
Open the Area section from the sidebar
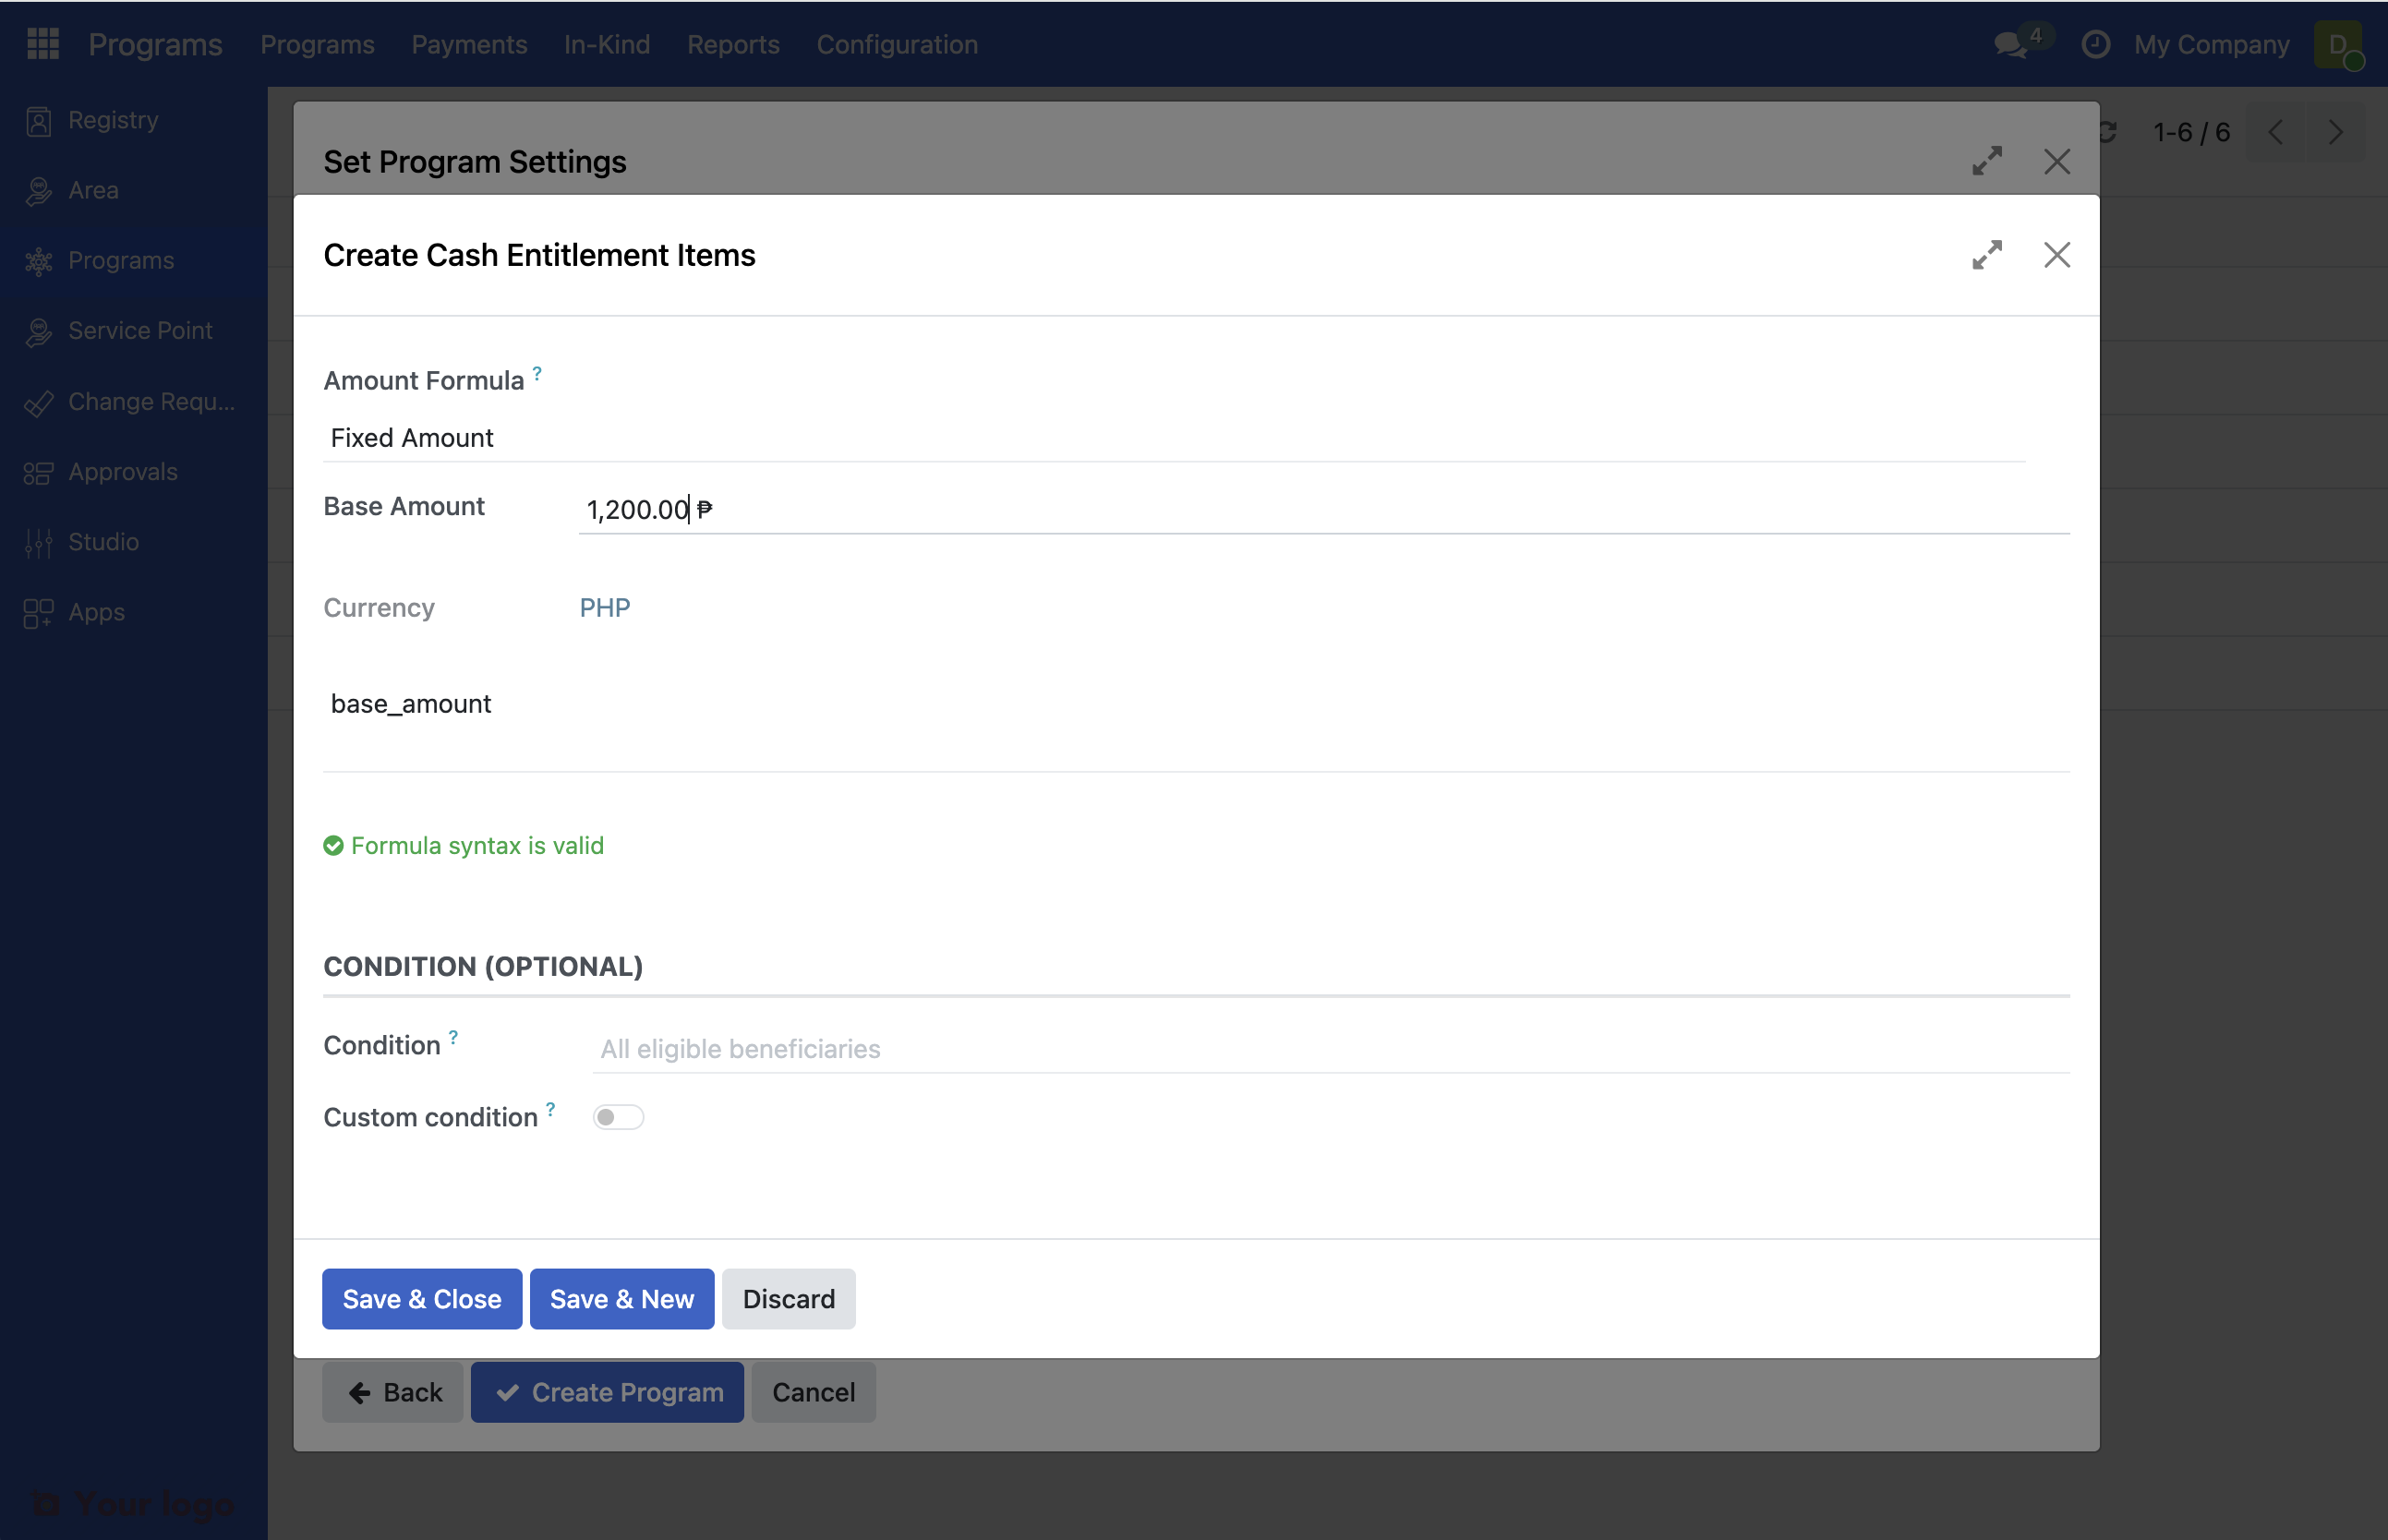[93, 190]
